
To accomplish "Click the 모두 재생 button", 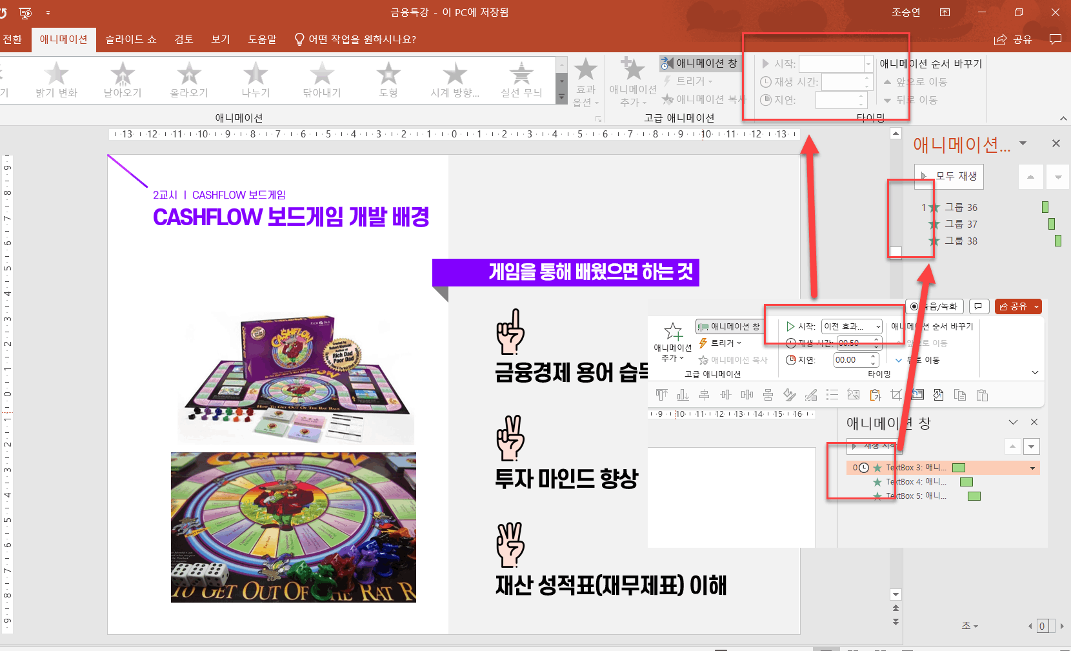I will 949,176.
